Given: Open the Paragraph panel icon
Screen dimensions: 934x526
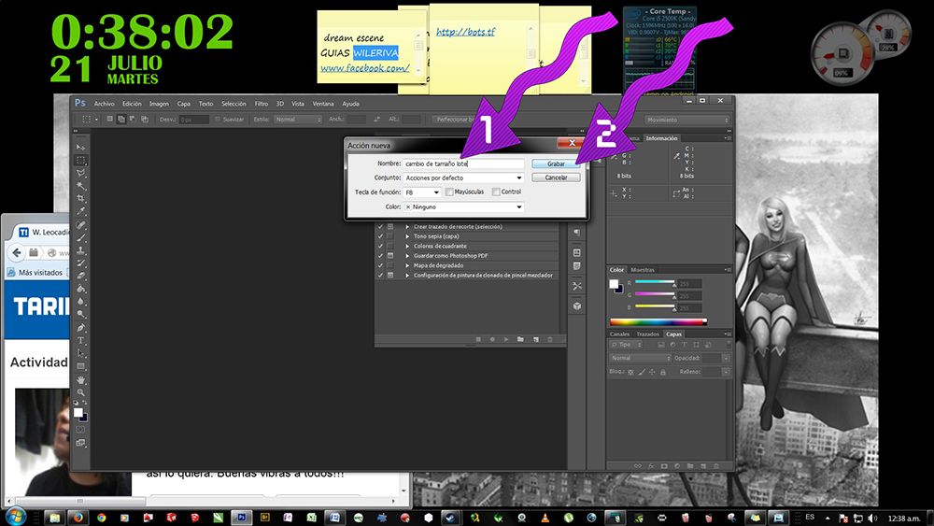Looking at the screenshot, I should click(577, 233).
